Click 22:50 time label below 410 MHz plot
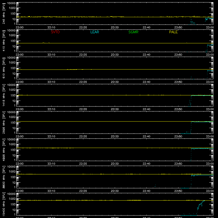 (x=178, y=55)
